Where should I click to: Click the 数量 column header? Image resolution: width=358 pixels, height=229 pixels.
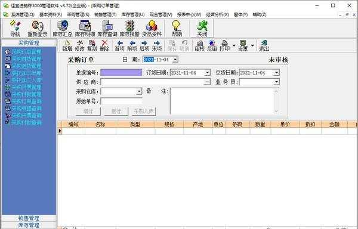click(x=260, y=124)
